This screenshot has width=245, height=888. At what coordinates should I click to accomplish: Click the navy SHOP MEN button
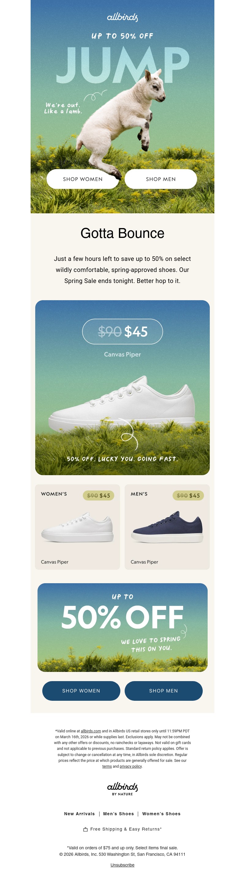pyautogui.click(x=164, y=691)
